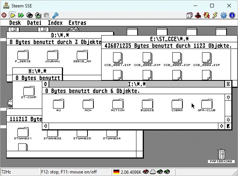Click the white hard drive status icon
The image size is (238, 176).
(x=153, y=172)
